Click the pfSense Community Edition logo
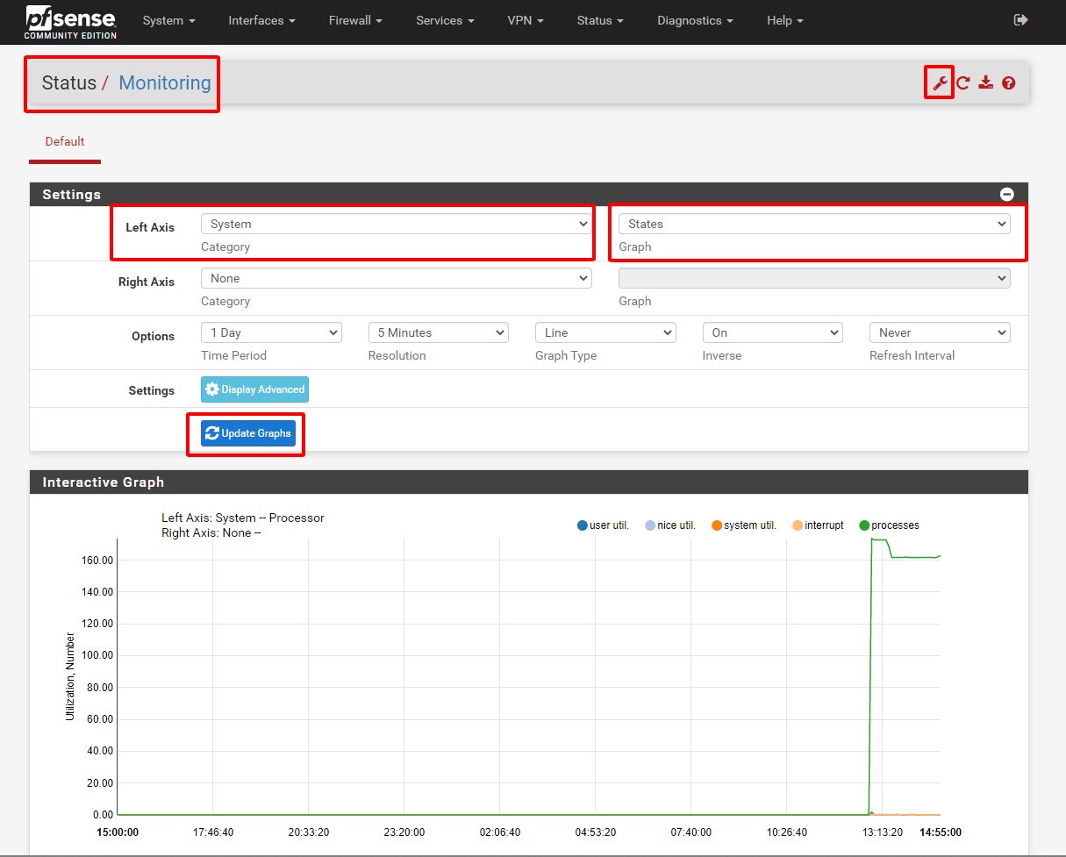 click(70, 21)
